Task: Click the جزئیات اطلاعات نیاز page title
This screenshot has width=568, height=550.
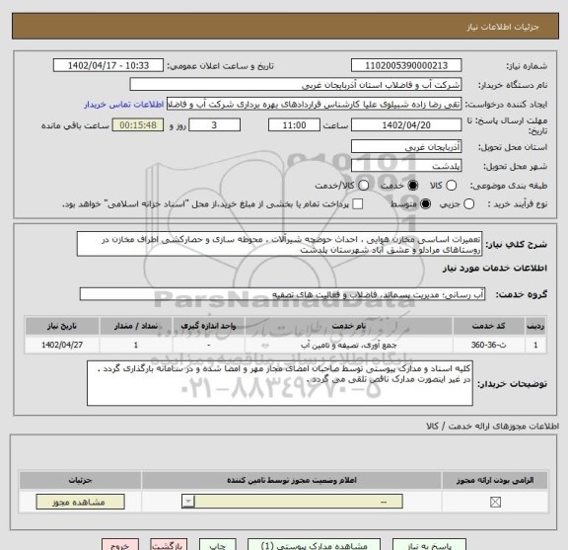Action: click(503, 28)
